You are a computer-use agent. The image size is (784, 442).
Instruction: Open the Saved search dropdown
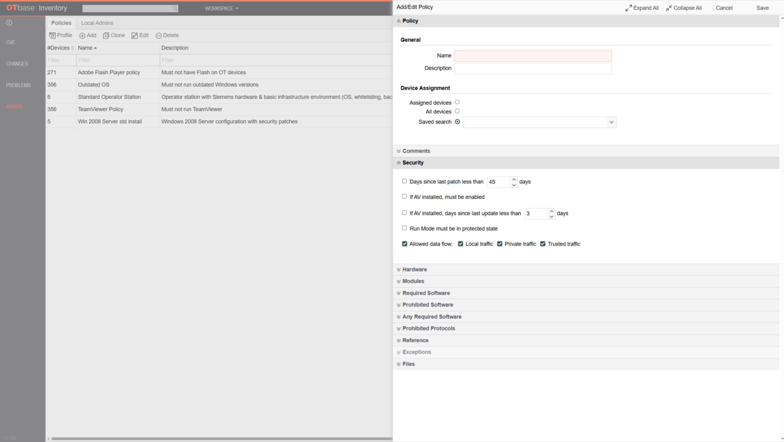point(611,123)
